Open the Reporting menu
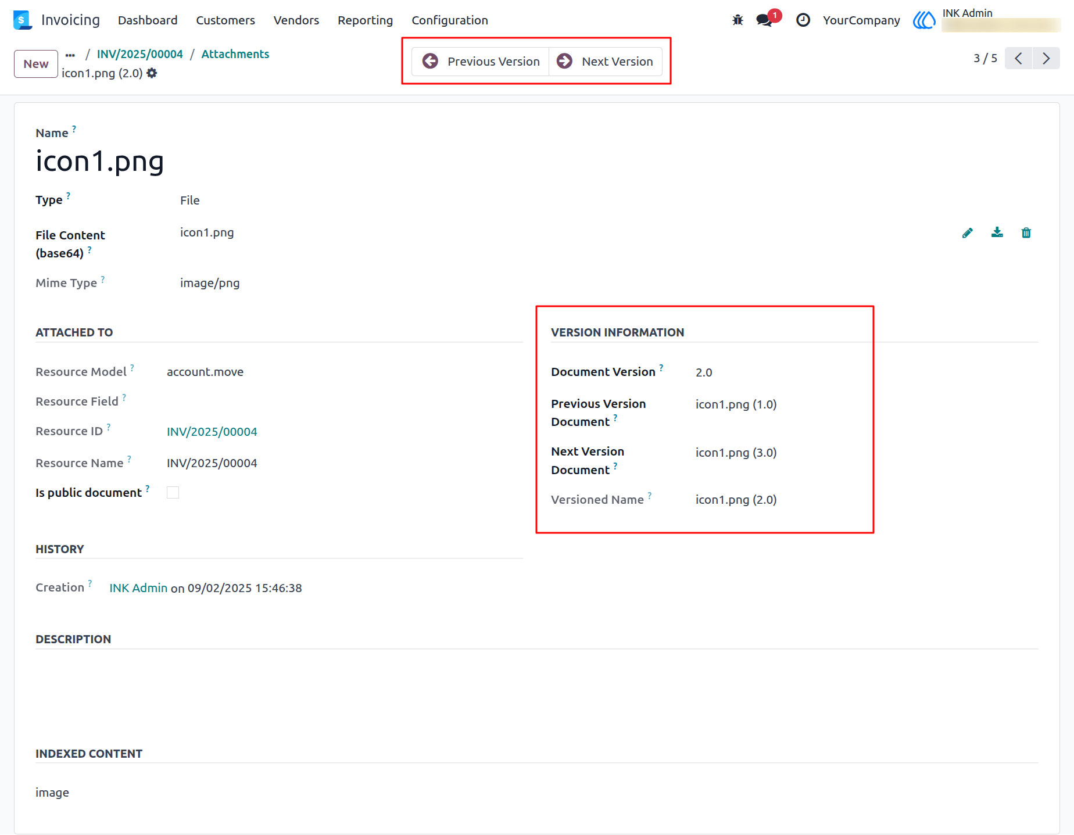 [366, 20]
